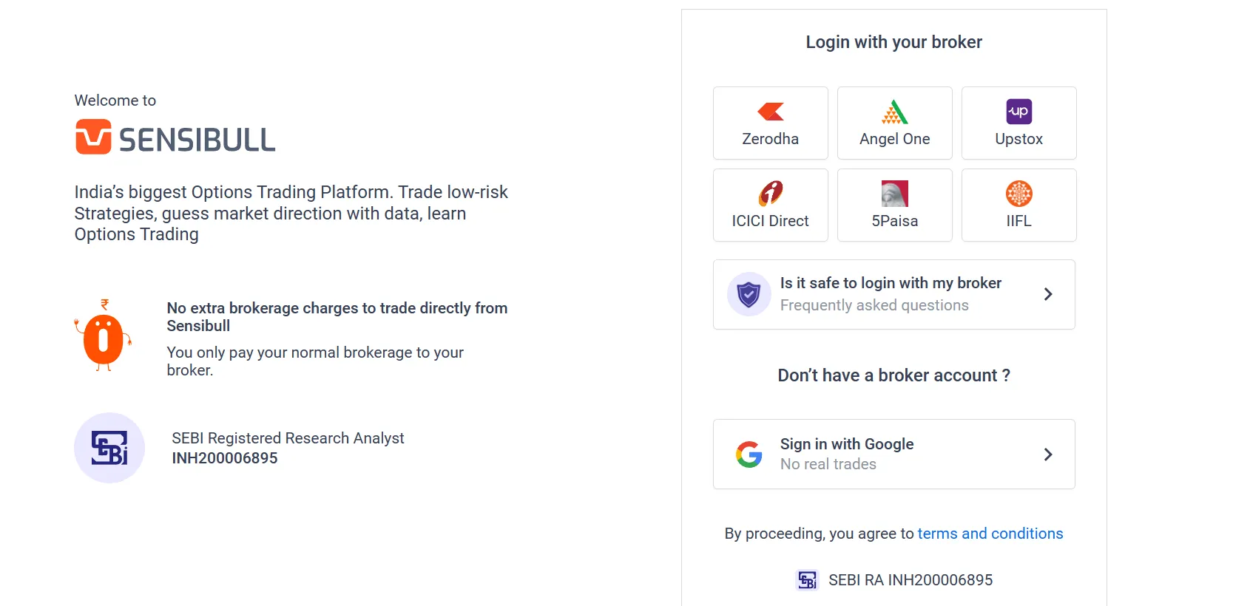Click 'SEBI RA INH200006895' footer text

coord(911,580)
